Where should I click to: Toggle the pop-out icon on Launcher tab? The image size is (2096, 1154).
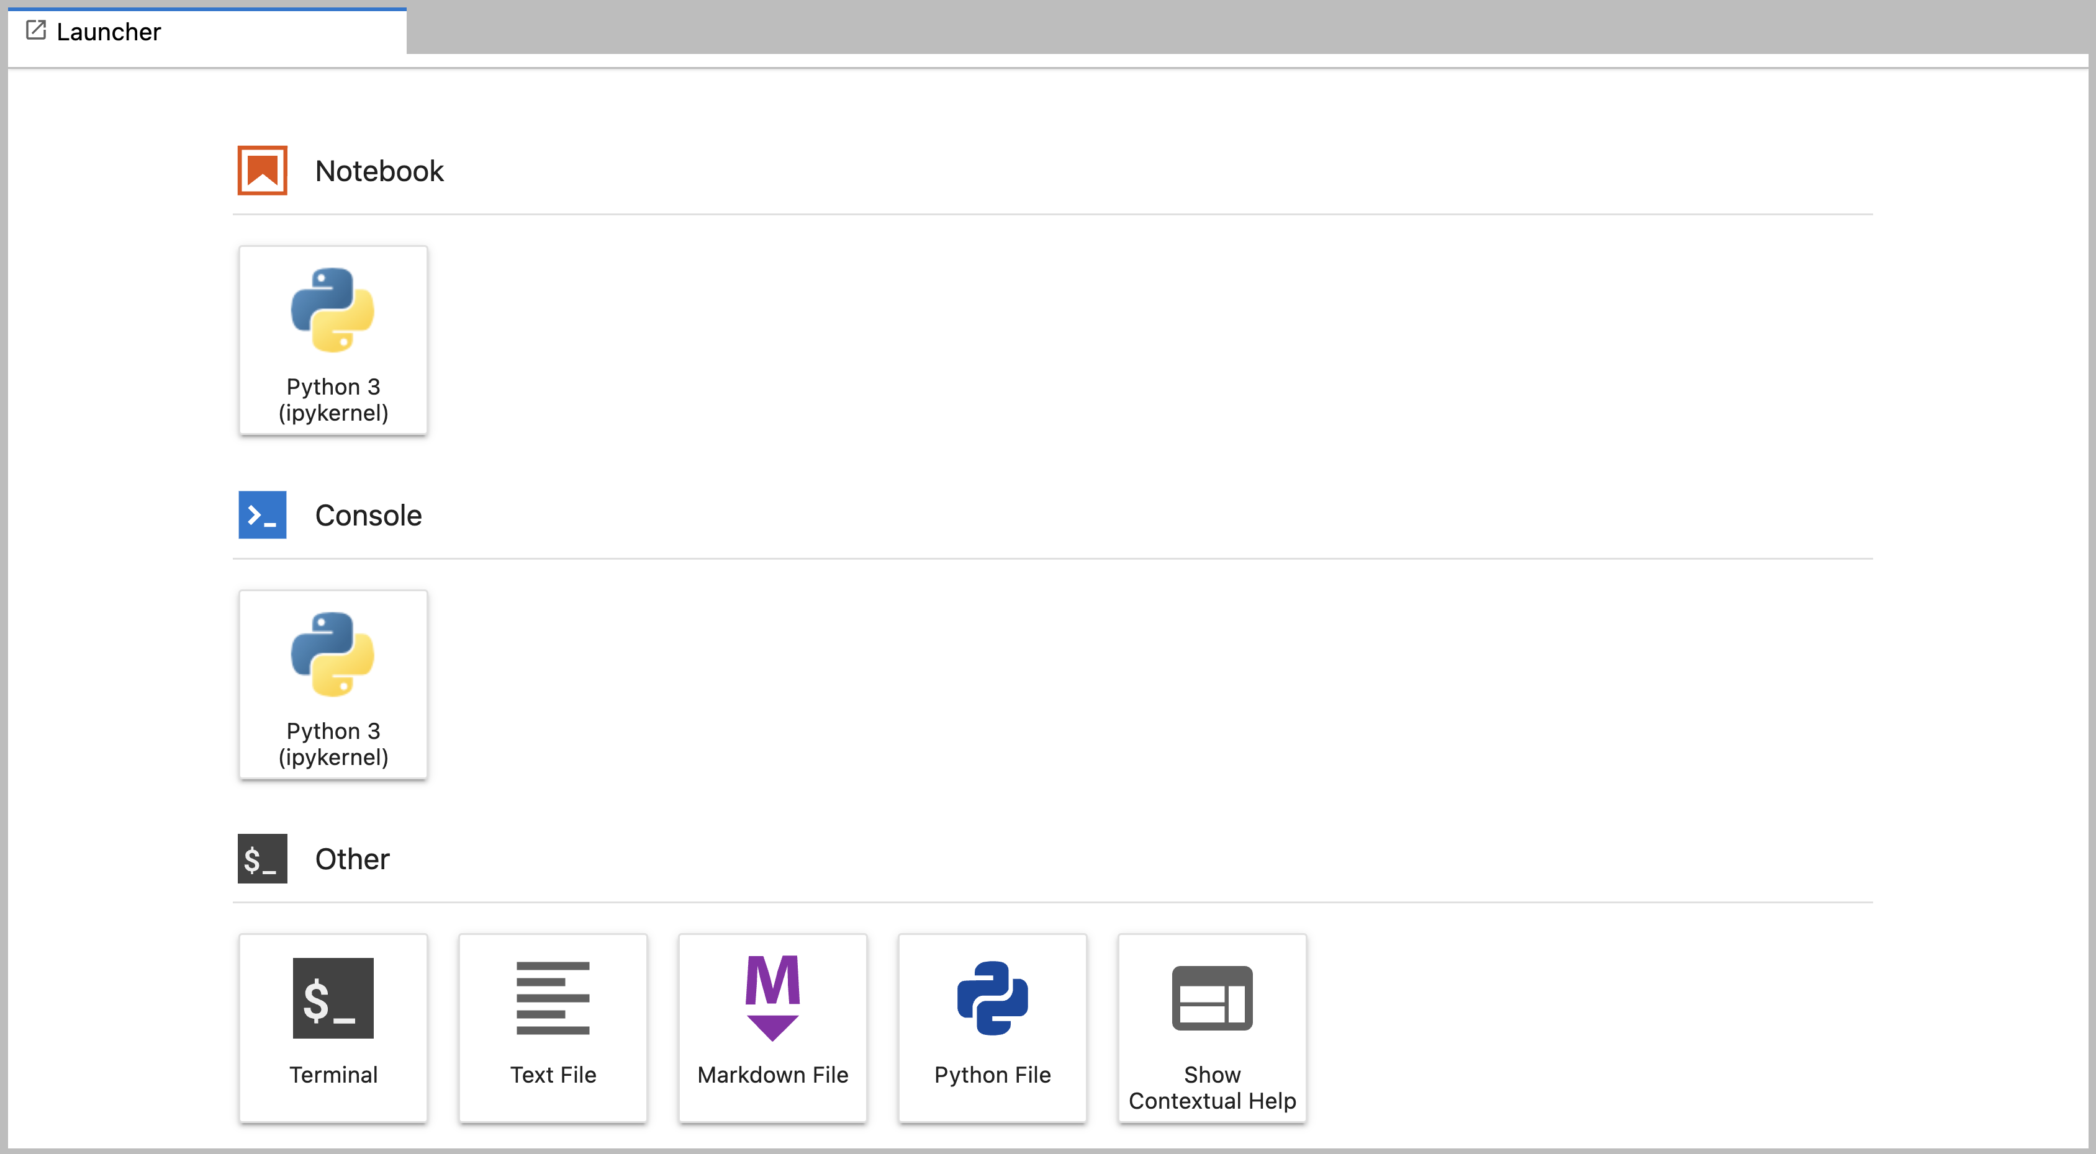click(33, 31)
